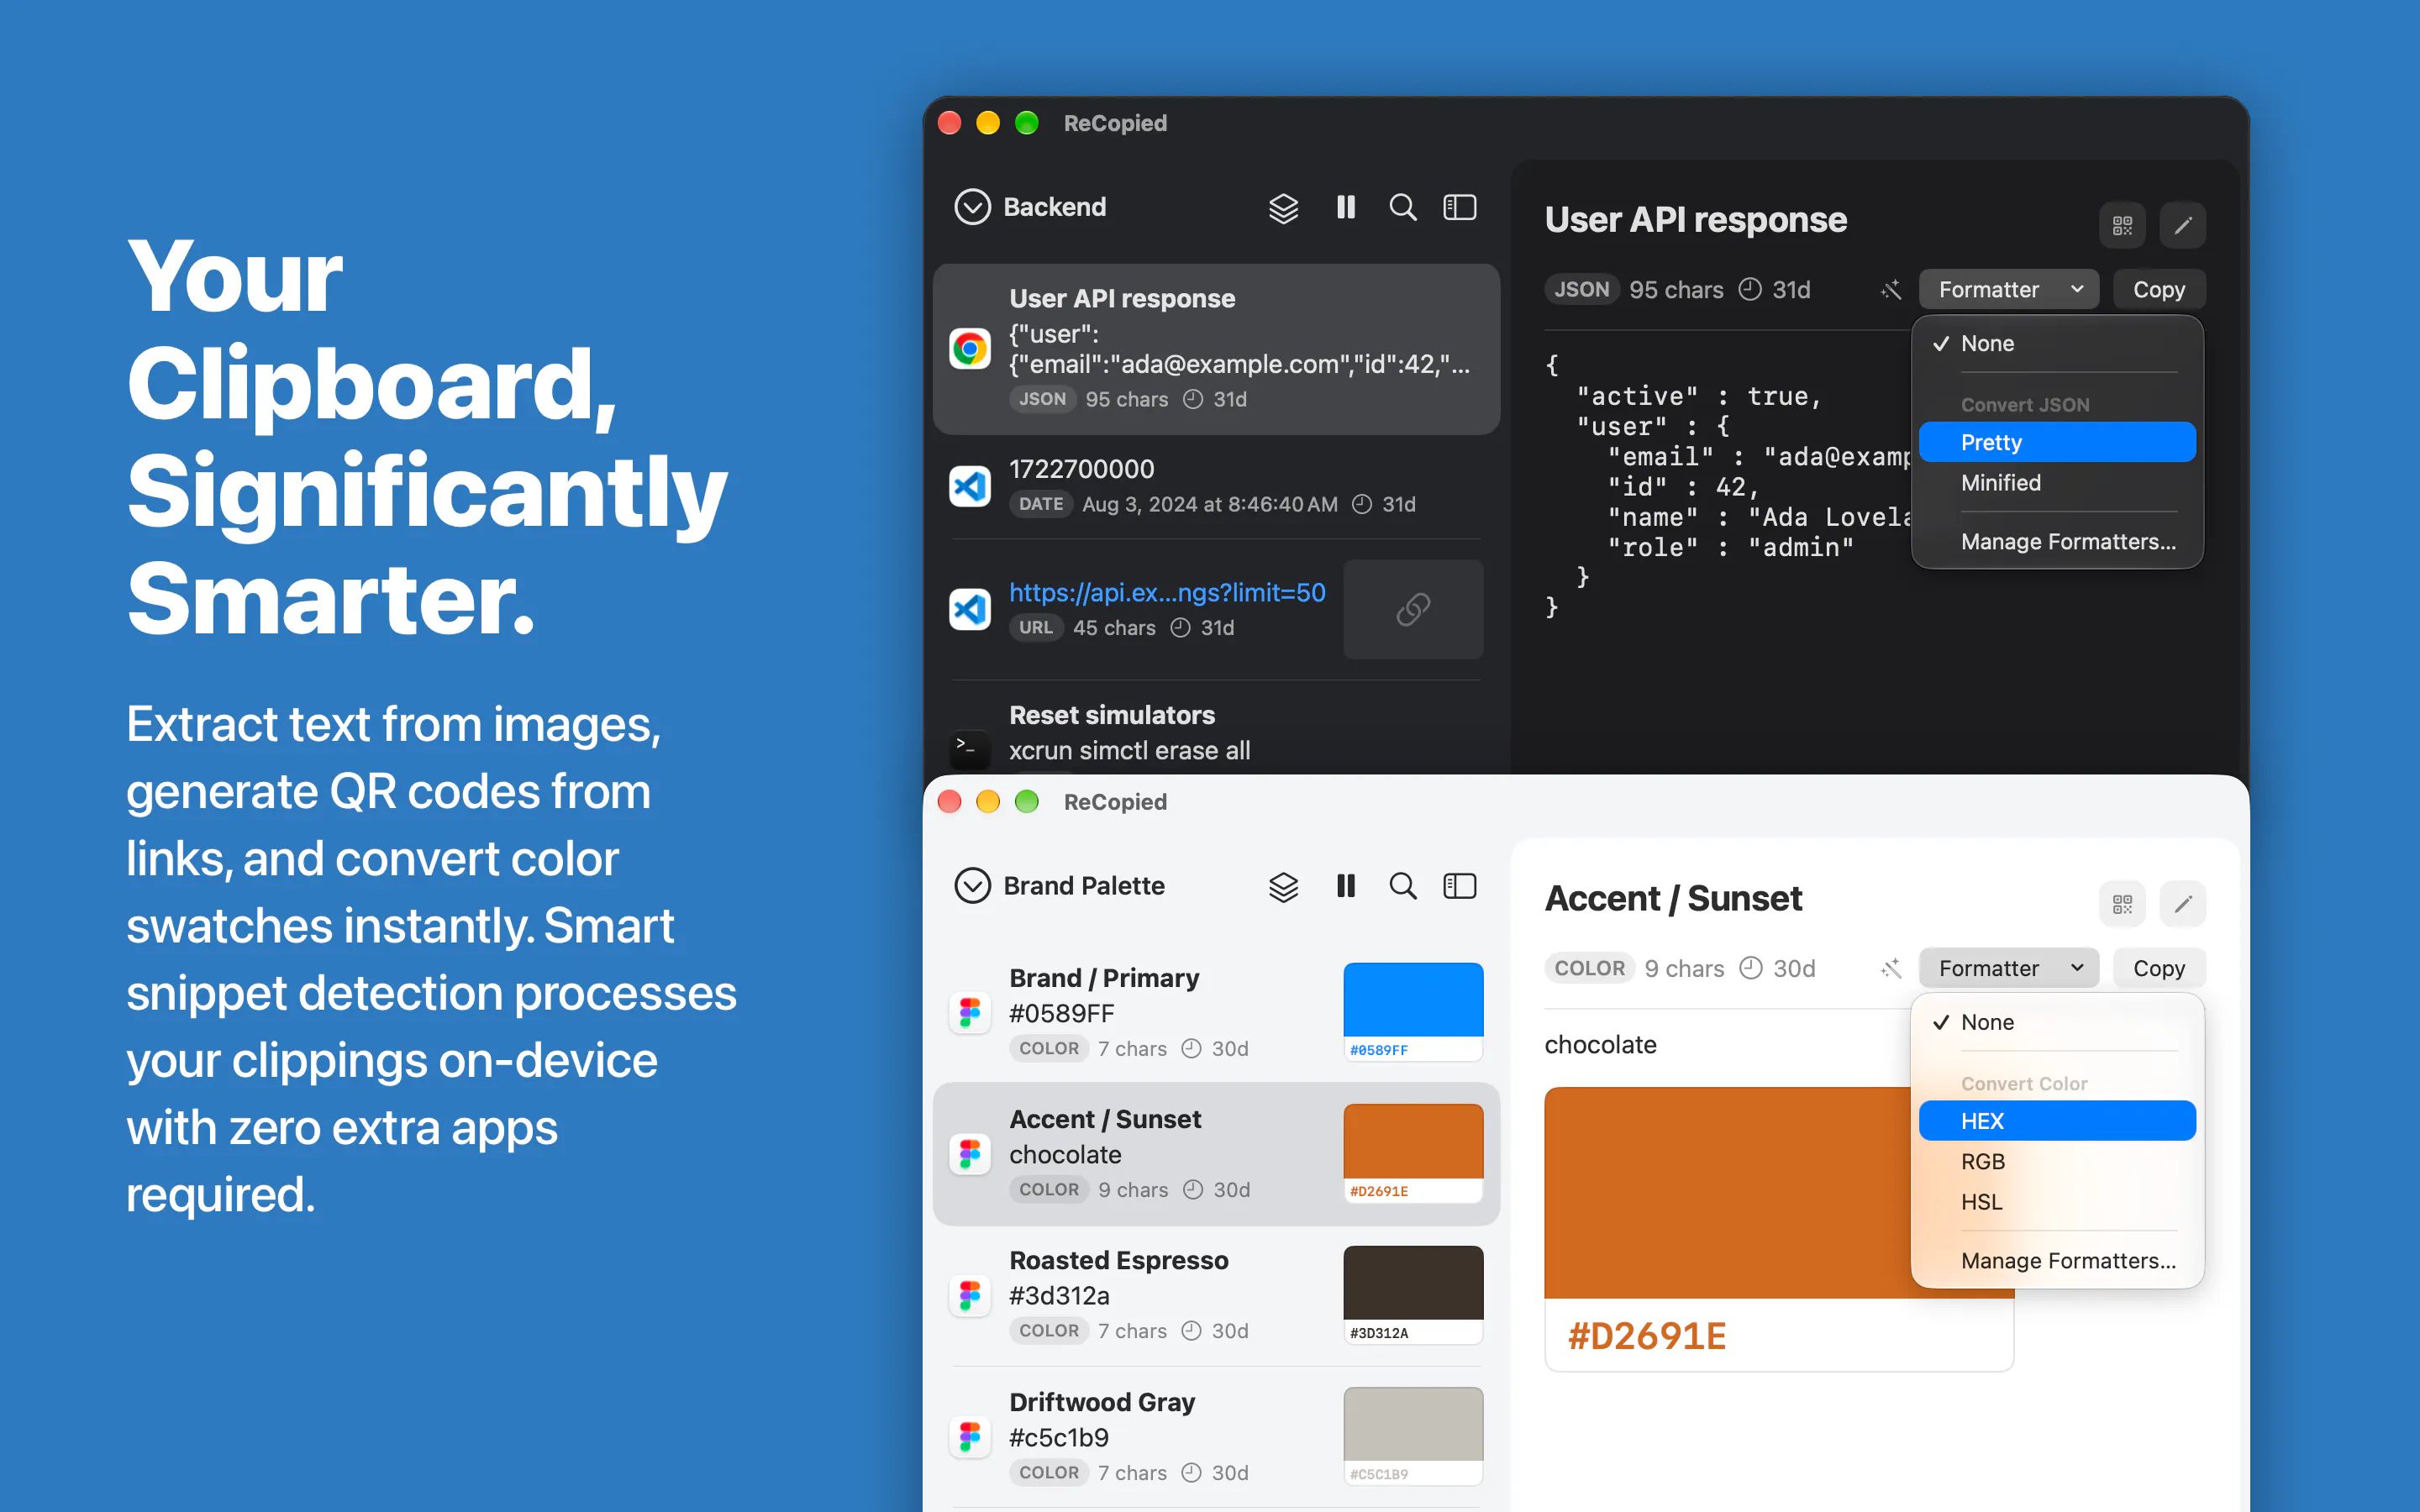Viewport: 2420px width, 1512px height.
Task: Open search in the Backend window
Action: pos(1403,207)
